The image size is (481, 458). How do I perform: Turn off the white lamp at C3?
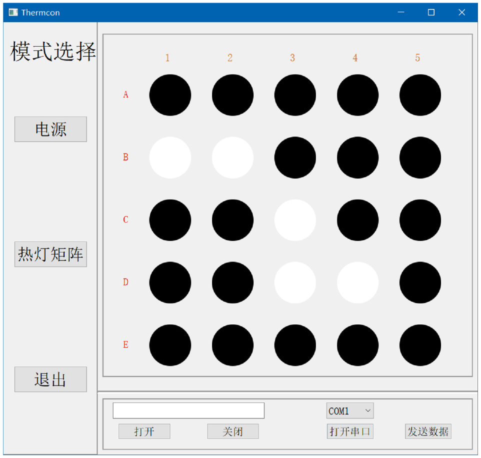point(295,220)
